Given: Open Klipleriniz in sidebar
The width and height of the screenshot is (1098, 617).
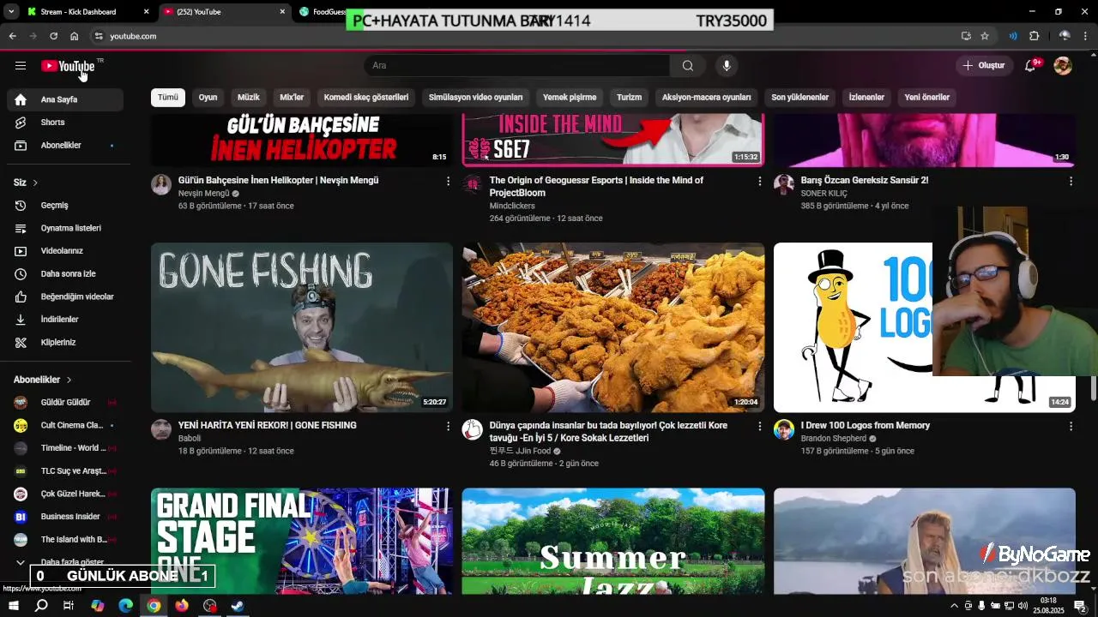Looking at the screenshot, I should (65, 343).
